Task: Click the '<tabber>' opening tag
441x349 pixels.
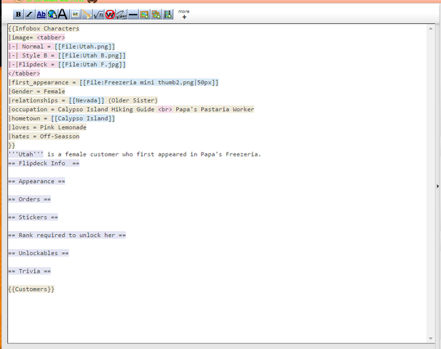Action: 51,37
